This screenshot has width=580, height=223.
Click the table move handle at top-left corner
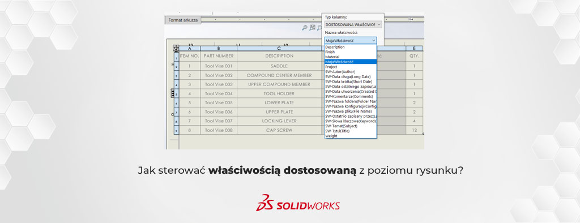[176, 48]
